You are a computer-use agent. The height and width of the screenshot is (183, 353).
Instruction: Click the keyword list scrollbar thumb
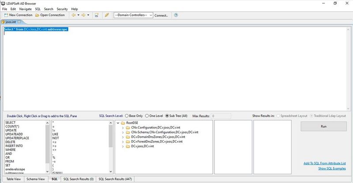[x=47, y=144]
